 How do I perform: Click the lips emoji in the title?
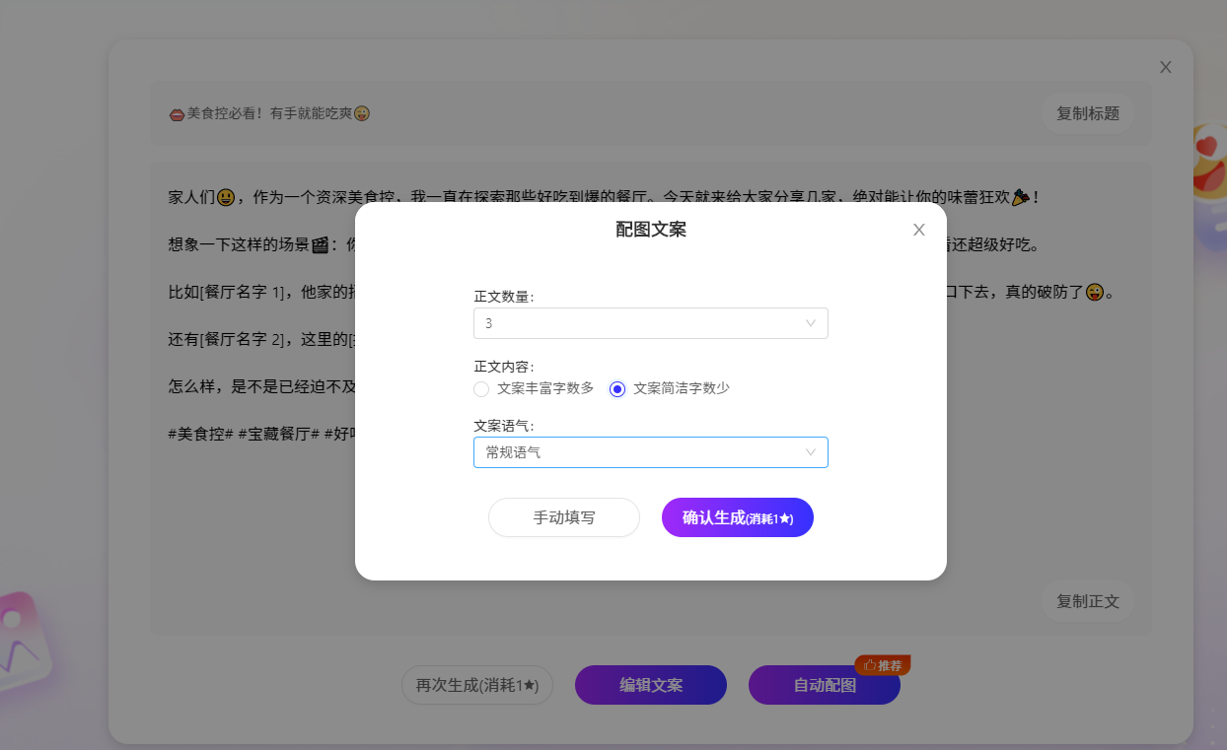177,114
